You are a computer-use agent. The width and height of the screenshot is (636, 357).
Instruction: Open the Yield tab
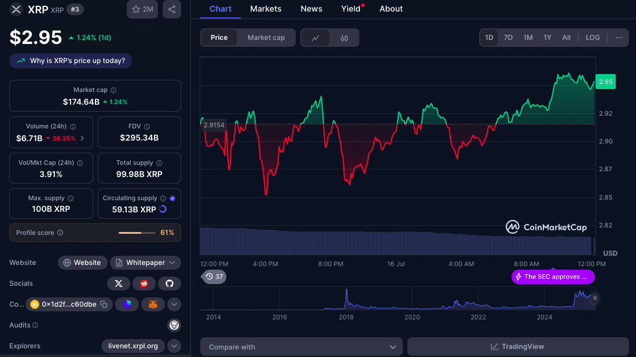coord(351,9)
